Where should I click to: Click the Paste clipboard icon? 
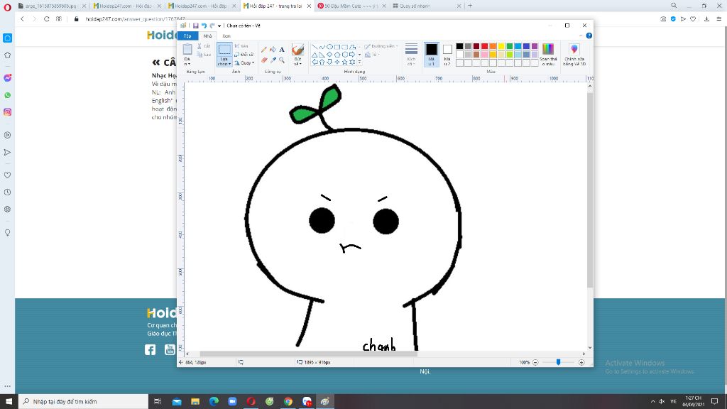point(187,49)
